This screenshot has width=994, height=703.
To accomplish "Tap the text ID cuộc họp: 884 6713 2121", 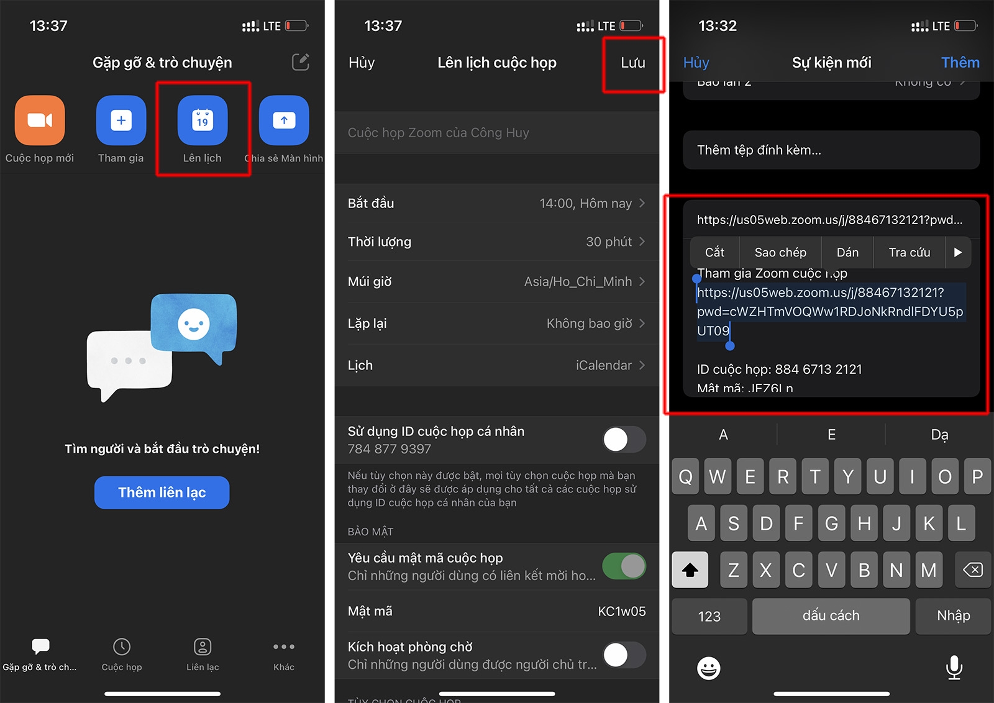I will coord(780,370).
